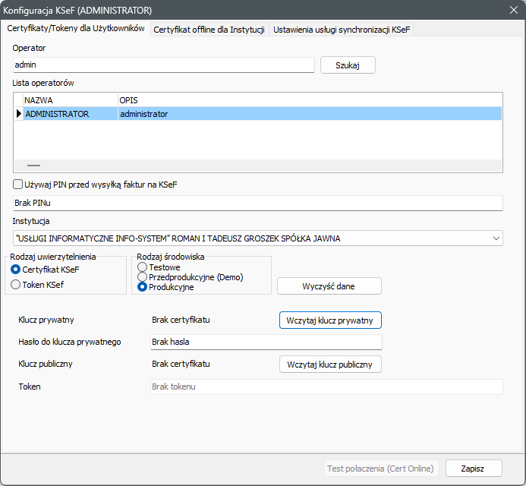526x486 pixels.
Task: Choose Token KSef authentication option
Action: (x=16, y=284)
